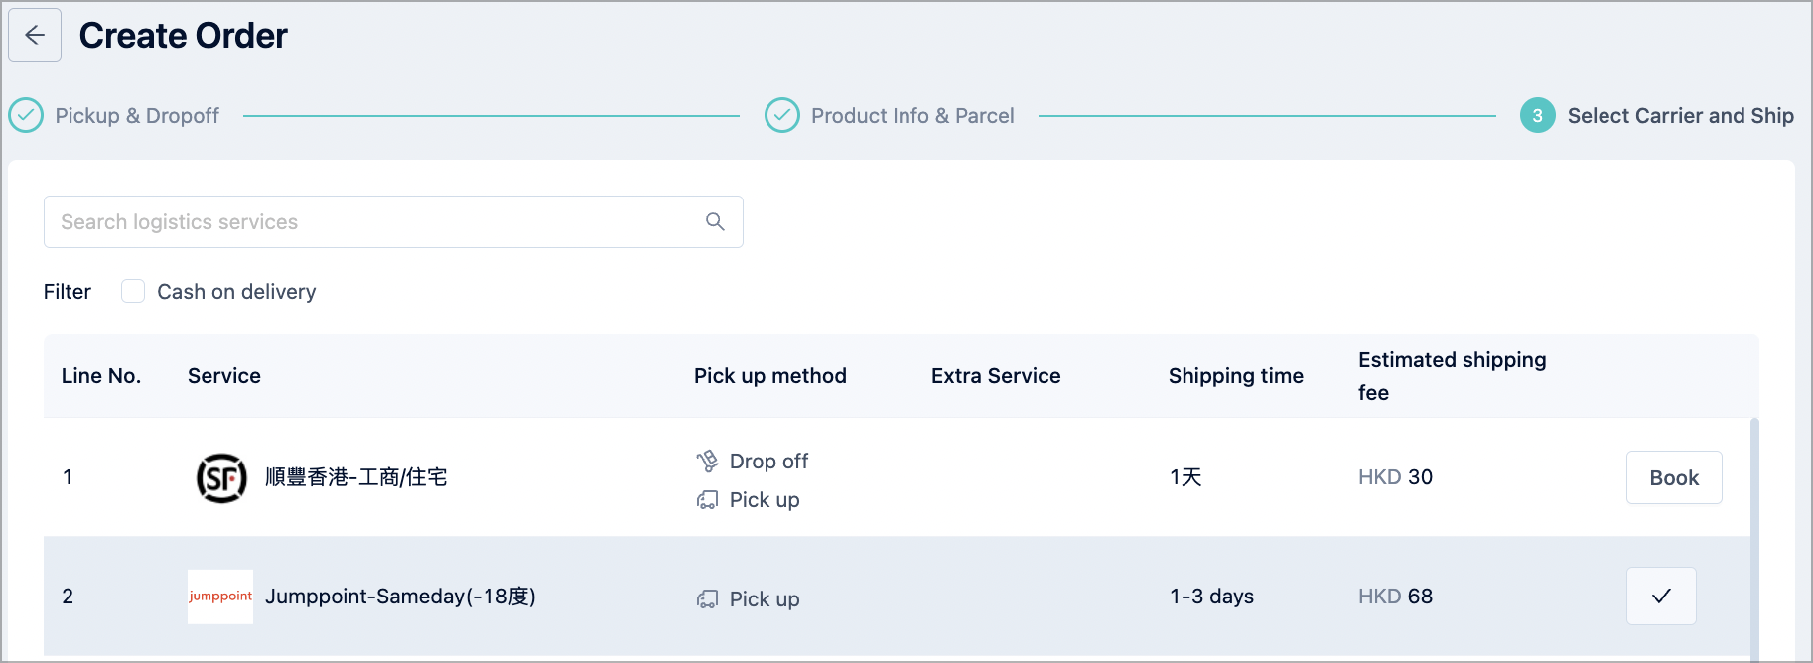Click the Pick up truck icon for Jumppoint

(x=707, y=599)
